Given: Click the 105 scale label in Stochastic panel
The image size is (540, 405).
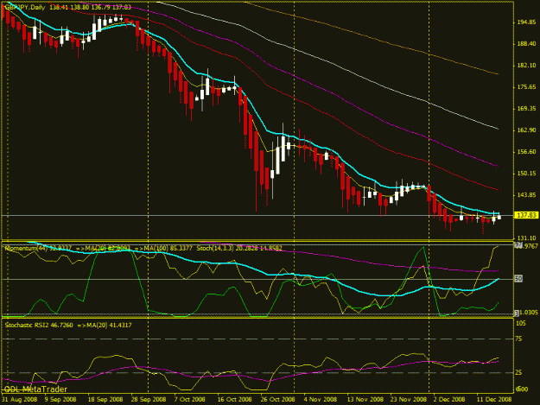Looking at the screenshot, I should coord(521,323).
